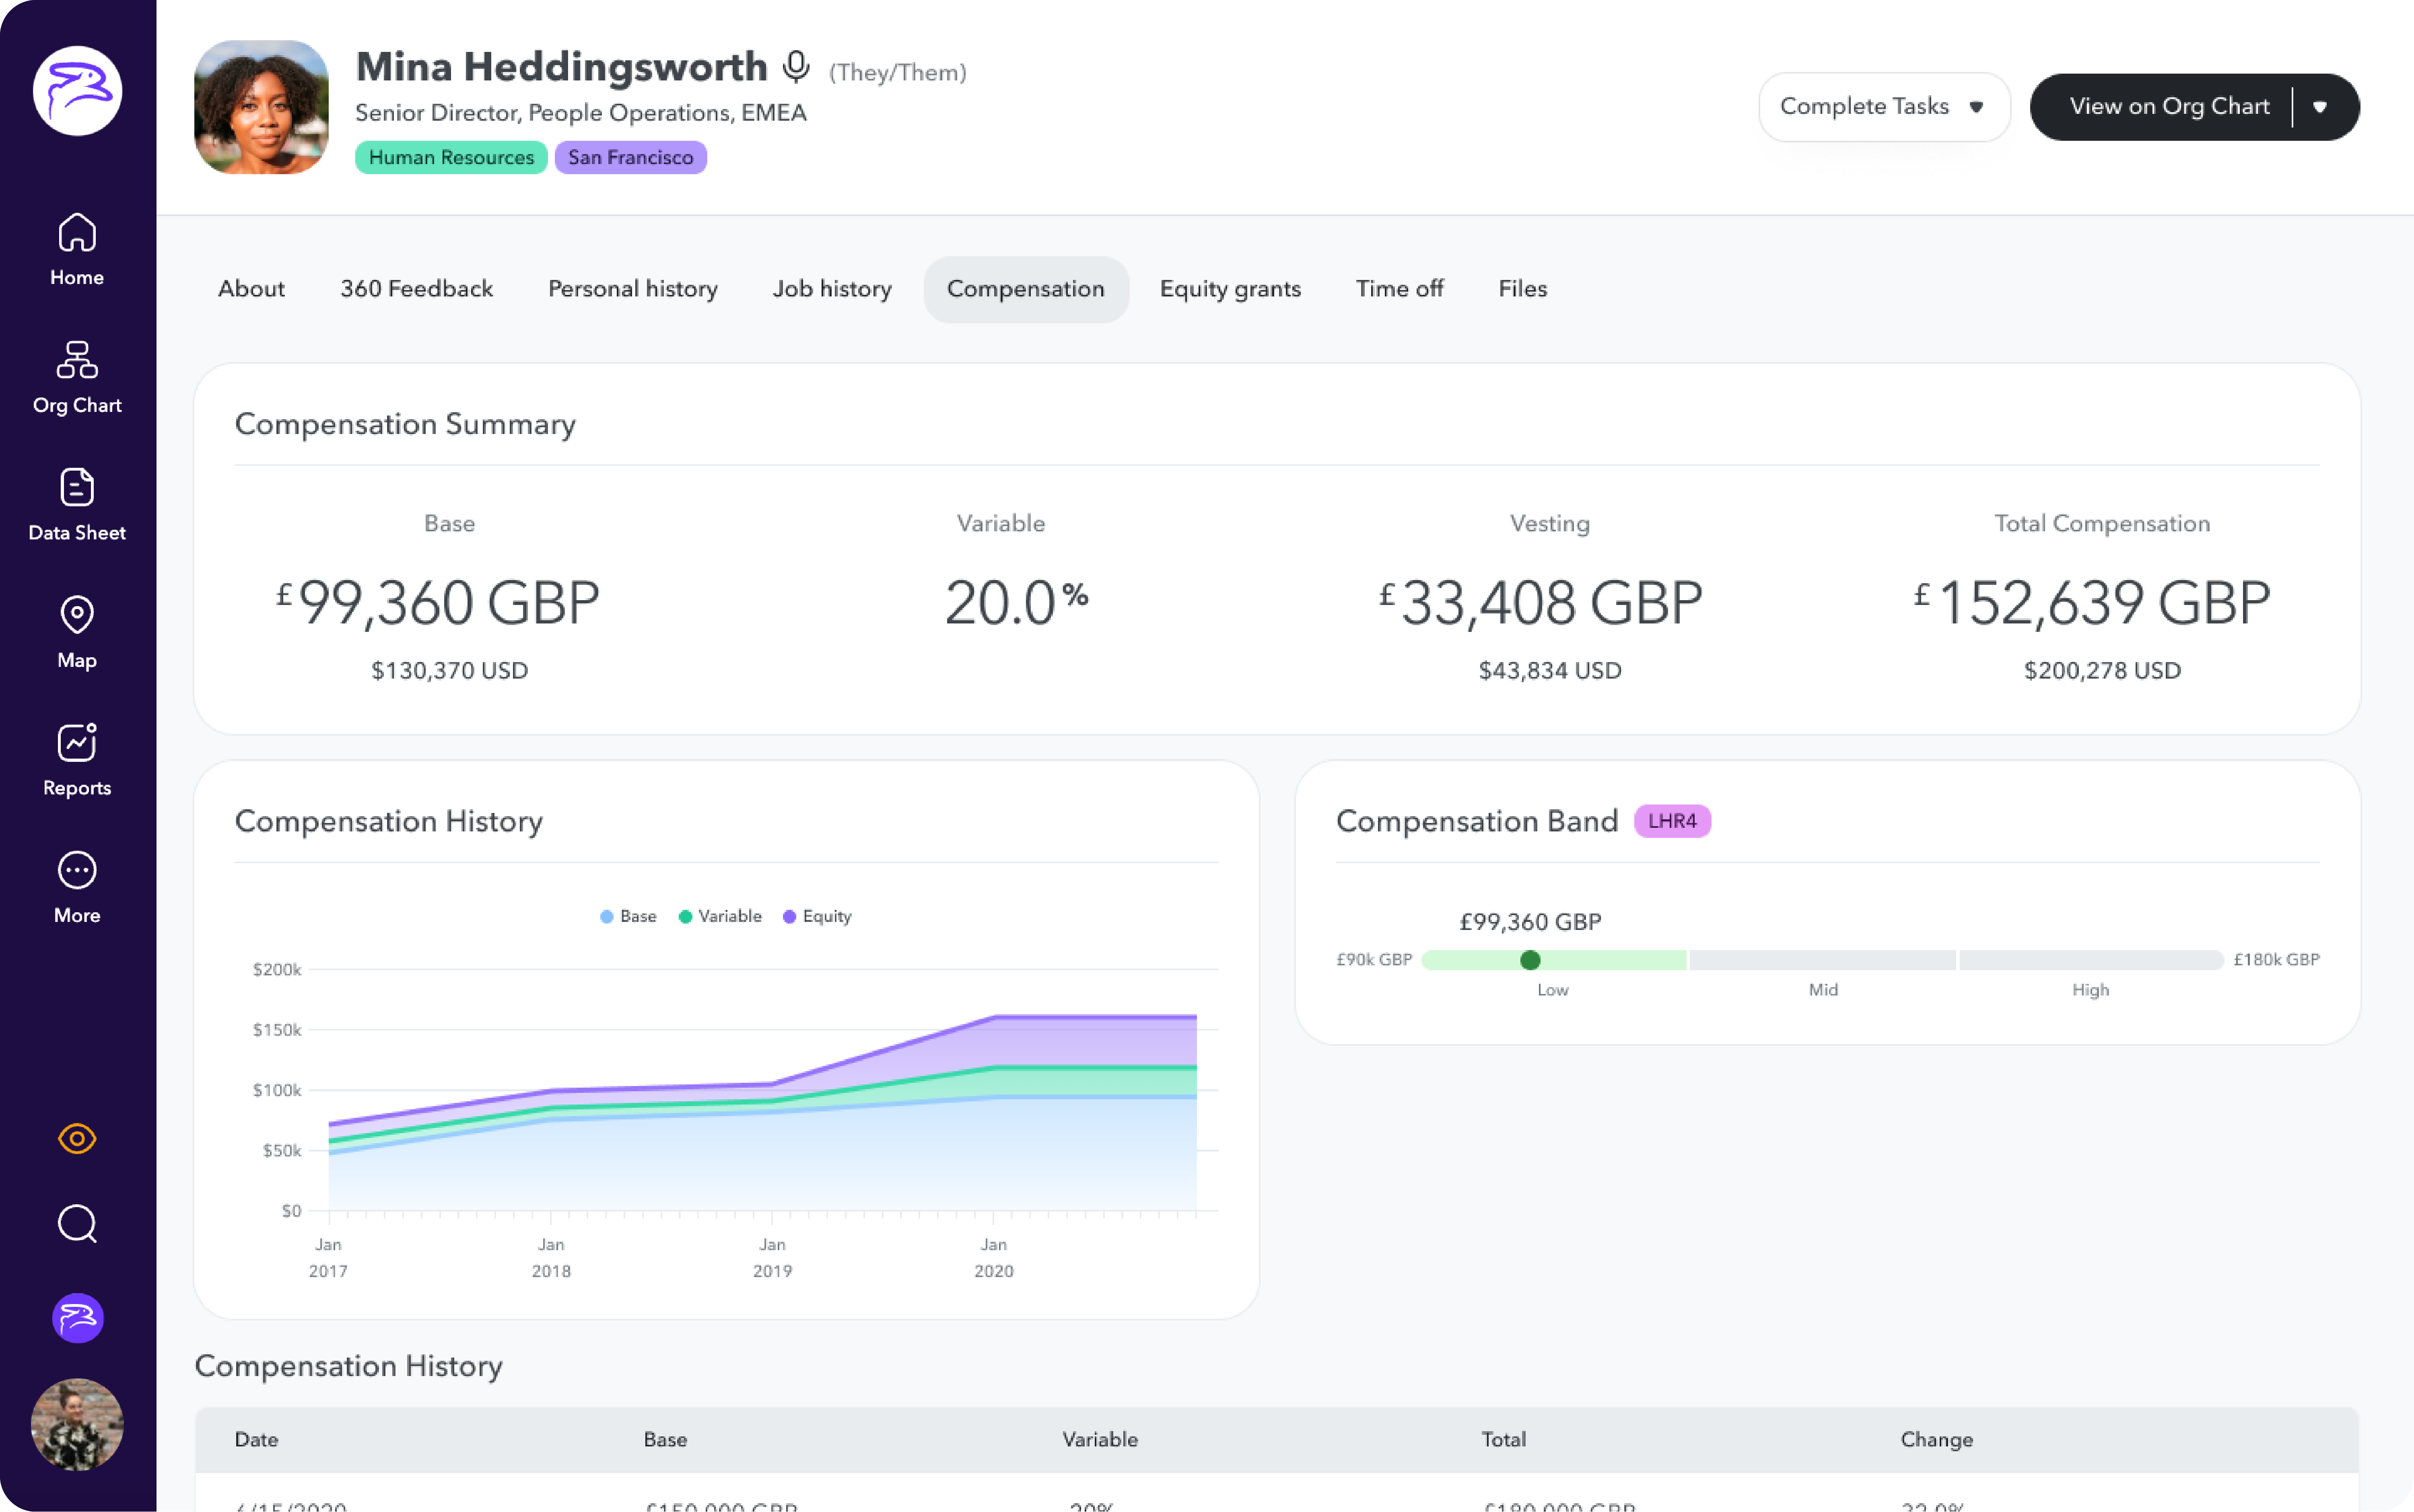Open the Job history tab
This screenshot has height=1512, width=2414.
point(832,289)
